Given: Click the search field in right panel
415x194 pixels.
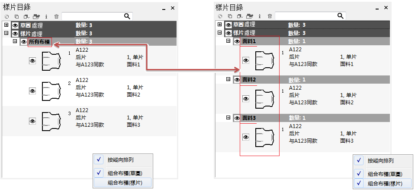Looking at the screenshot, I should click(306, 16).
